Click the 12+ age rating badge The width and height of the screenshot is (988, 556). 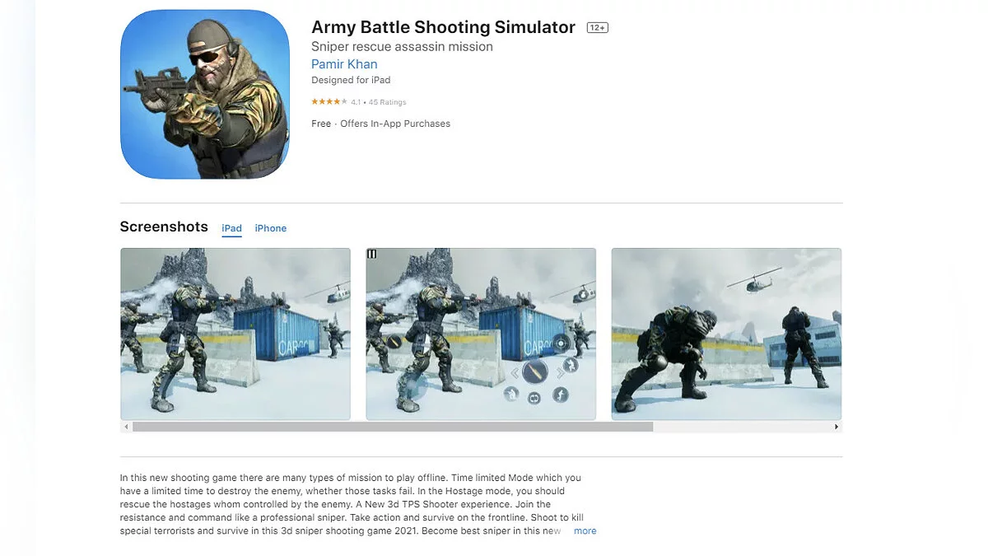pos(597,28)
